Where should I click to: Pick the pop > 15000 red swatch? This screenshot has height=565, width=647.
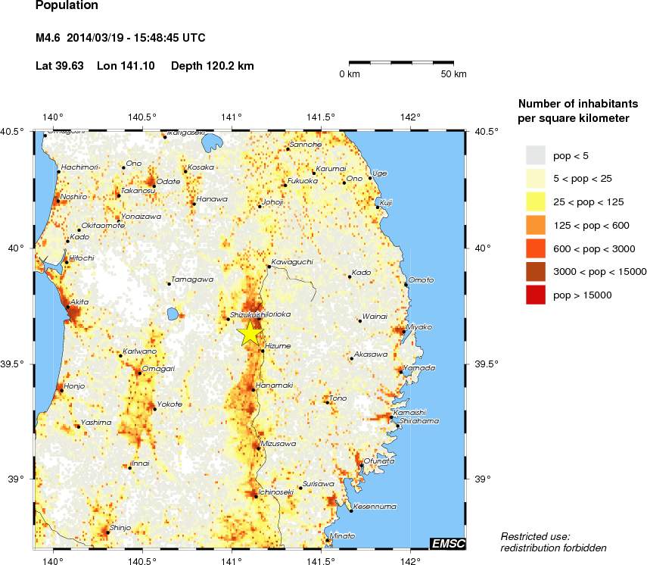tap(535, 295)
